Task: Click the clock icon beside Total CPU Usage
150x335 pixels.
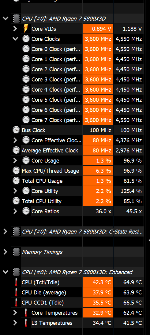Action: (16, 181)
